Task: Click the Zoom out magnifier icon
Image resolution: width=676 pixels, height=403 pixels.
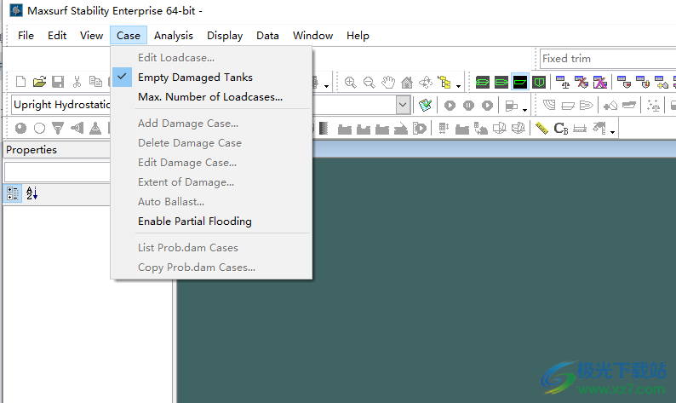Action: 369,82
